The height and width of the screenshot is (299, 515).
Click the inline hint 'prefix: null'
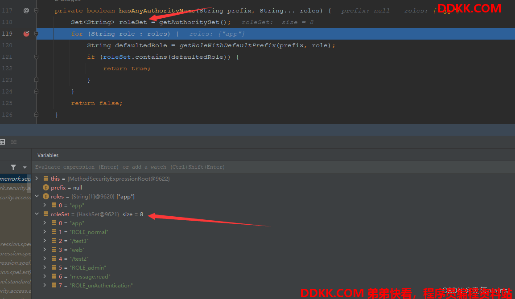pos(366,11)
